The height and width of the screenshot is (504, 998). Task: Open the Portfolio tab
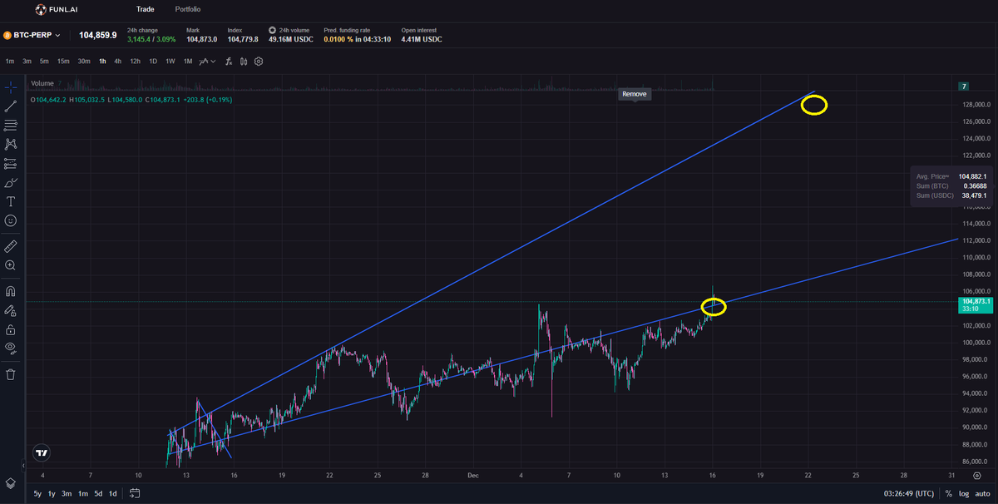tap(188, 9)
